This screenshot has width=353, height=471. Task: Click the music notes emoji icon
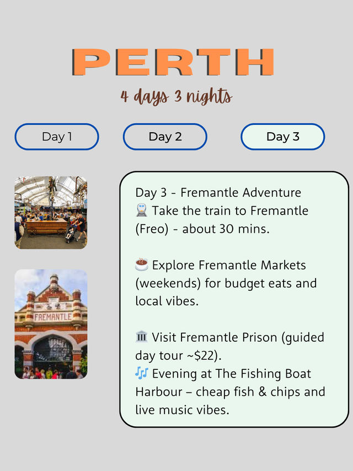(x=142, y=374)
